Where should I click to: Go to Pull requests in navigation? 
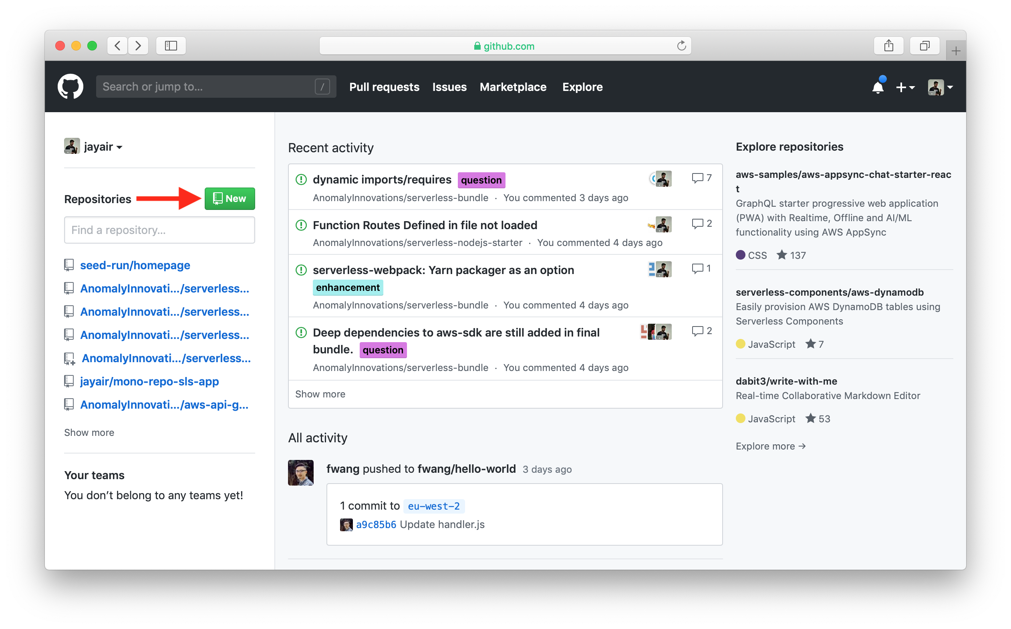(384, 87)
